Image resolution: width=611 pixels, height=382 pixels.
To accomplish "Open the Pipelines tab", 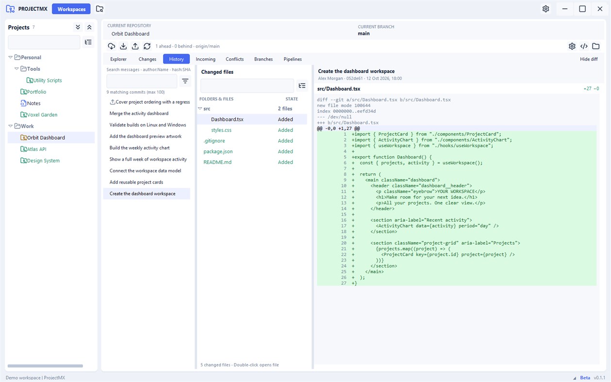I will point(293,59).
